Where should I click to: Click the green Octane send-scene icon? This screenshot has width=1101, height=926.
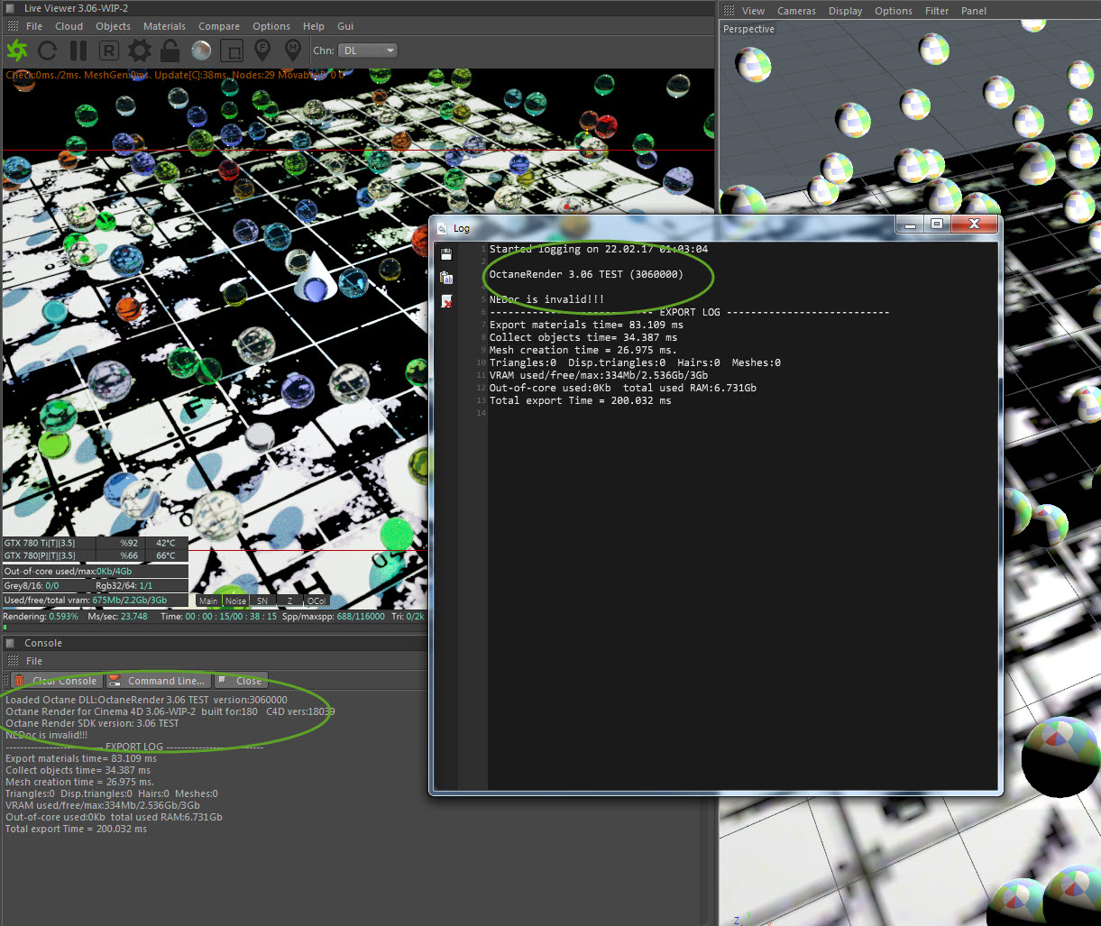point(17,50)
